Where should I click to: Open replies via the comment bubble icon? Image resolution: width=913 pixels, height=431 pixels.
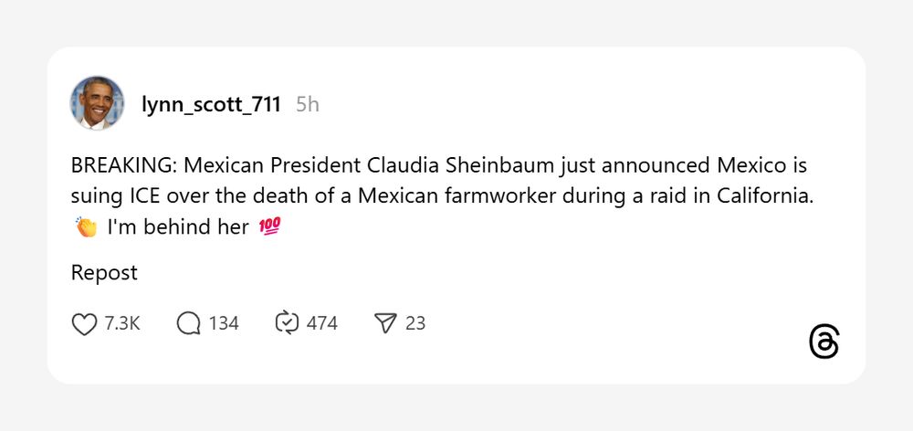189,323
